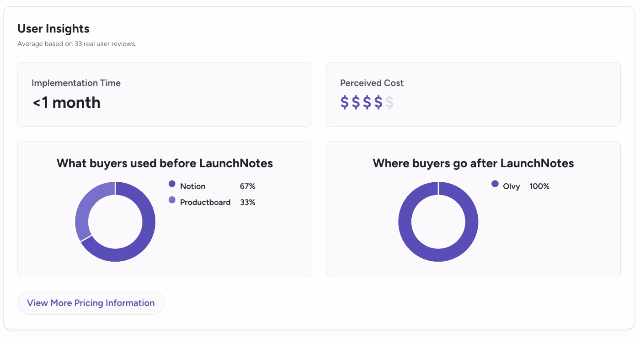Screen dimensions: 640x337
Task: Click 'Average based on 33 real user reviews' text
Action: tap(77, 44)
